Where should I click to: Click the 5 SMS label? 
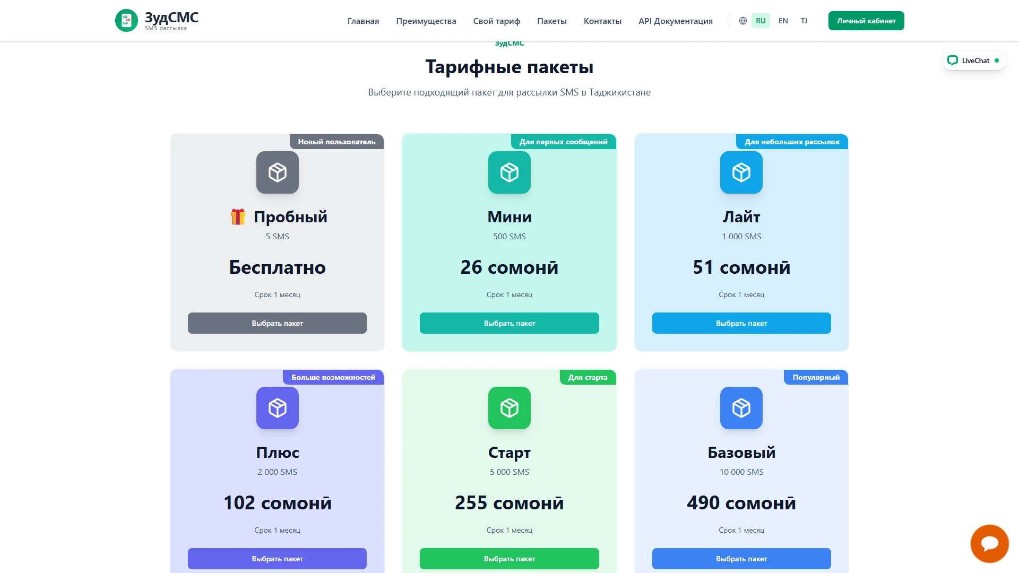[278, 237]
